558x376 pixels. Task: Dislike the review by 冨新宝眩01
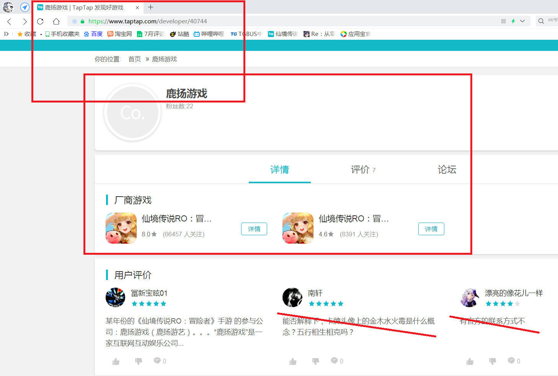point(139,361)
